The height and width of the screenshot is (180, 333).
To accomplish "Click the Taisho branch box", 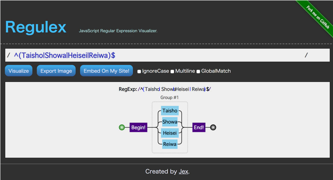I will [170, 111].
